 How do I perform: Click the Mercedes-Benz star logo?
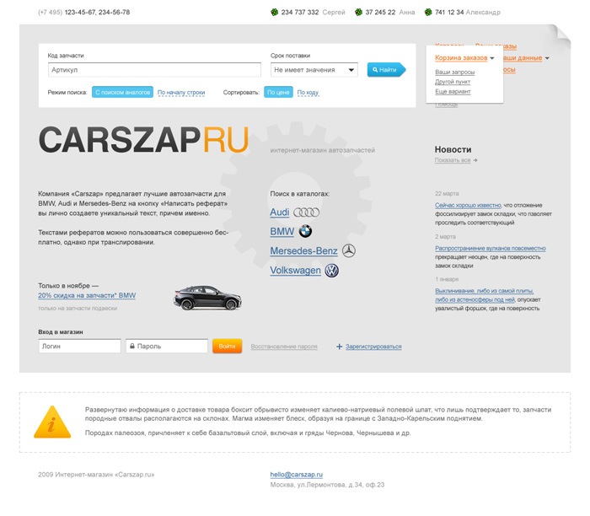[349, 250]
